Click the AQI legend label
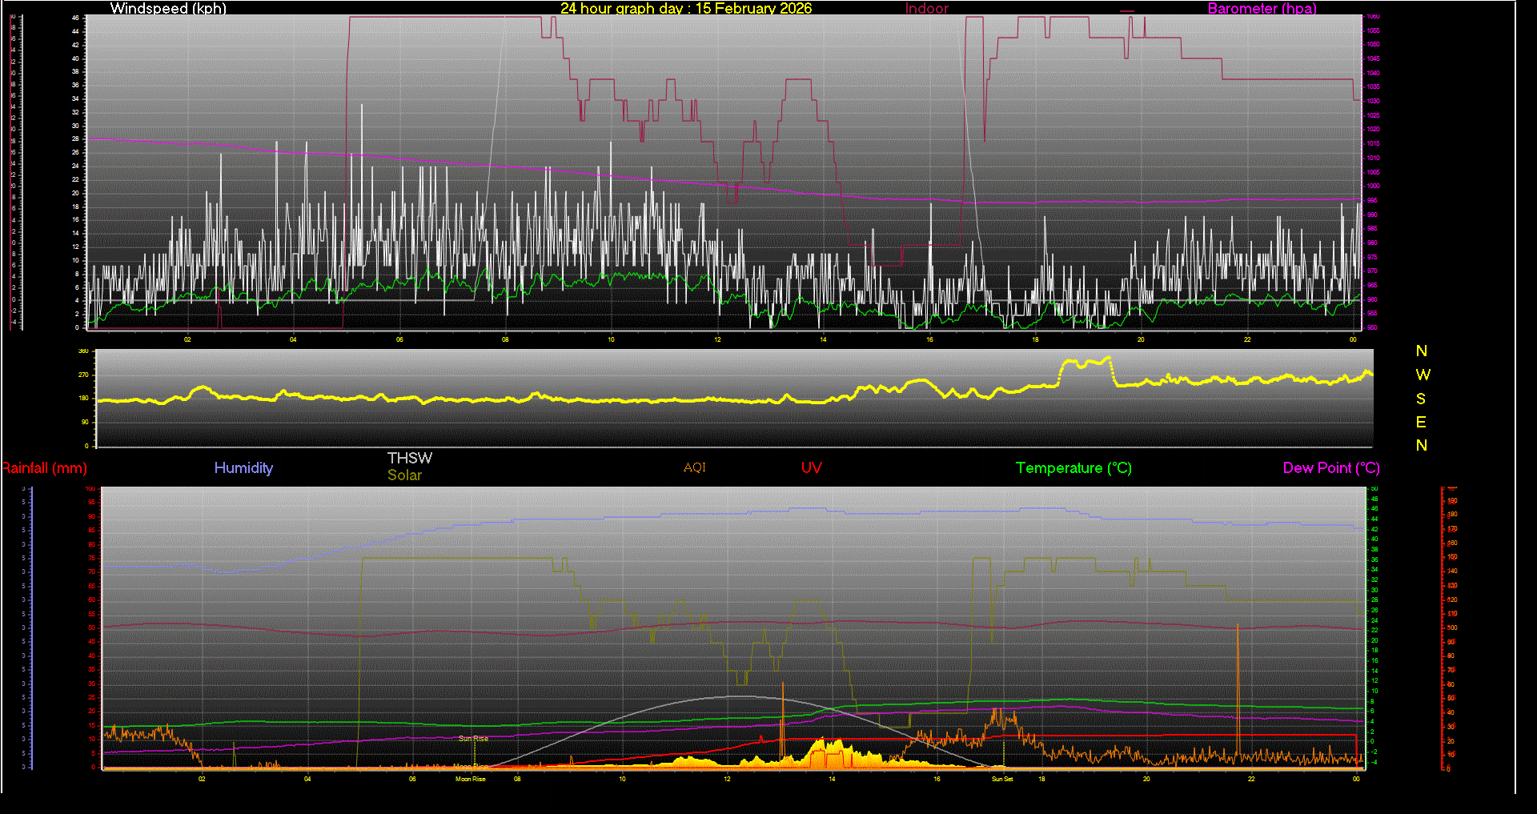Image resolution: width=1537 pixels, height=814 pixels. [694, 467]
